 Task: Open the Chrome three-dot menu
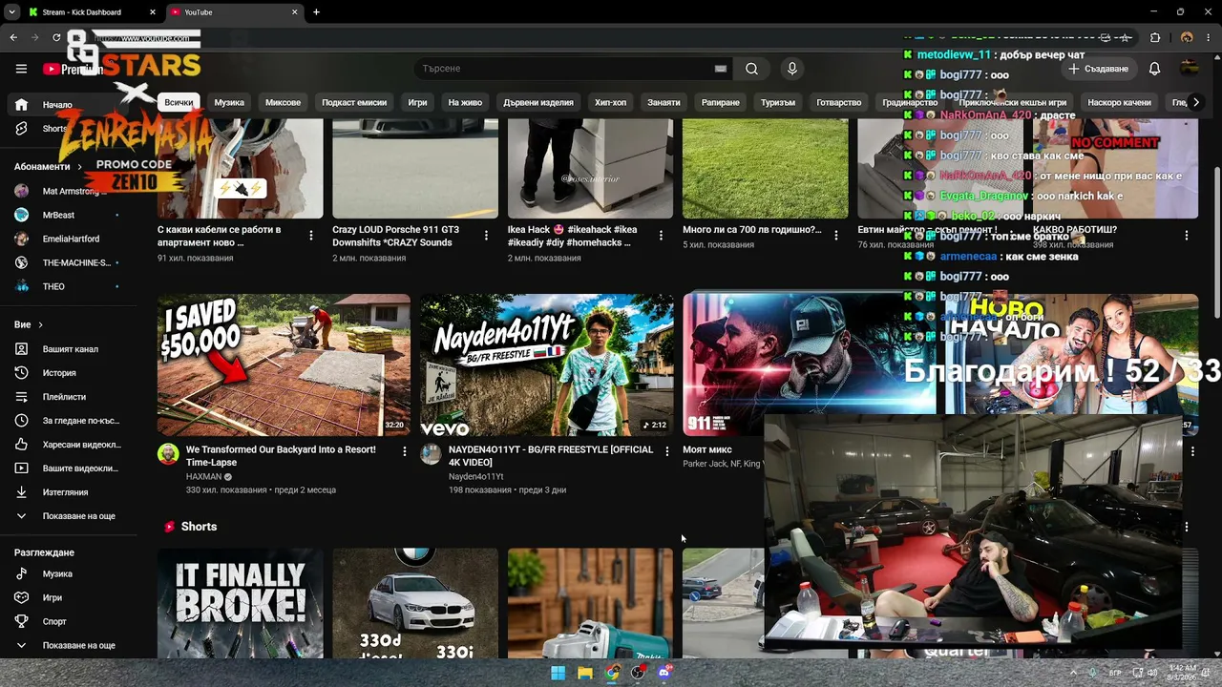[1210, 38]
